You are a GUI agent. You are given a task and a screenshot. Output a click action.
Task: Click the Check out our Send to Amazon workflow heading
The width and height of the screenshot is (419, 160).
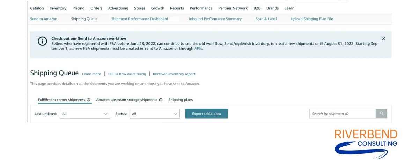click(x=89, y=39)
